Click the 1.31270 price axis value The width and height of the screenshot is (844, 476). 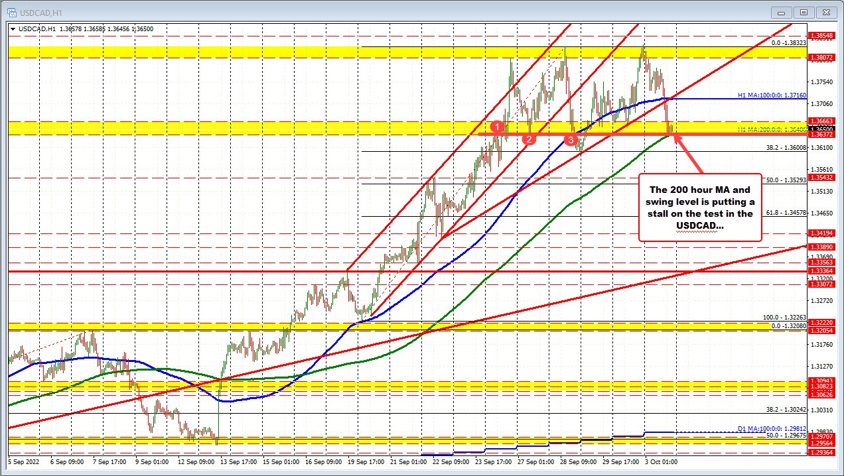(823, 366)
